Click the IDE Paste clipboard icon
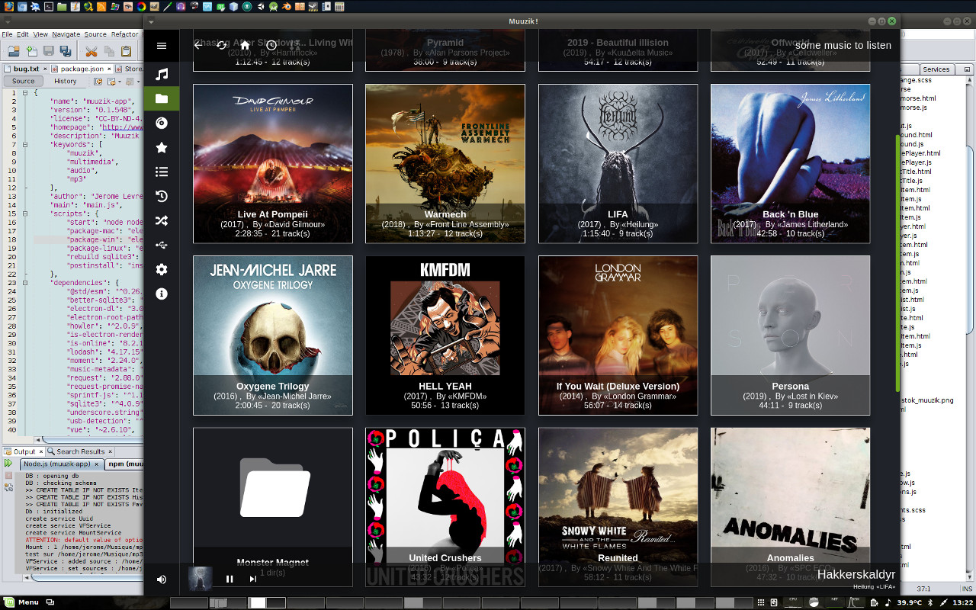976x610 pixels. [x=125, y=52]
